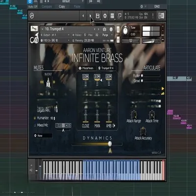The height and width of the screenshot is (196, 196).
Task: Open Kontakt options gear
Action: click(x=105, y=16)
